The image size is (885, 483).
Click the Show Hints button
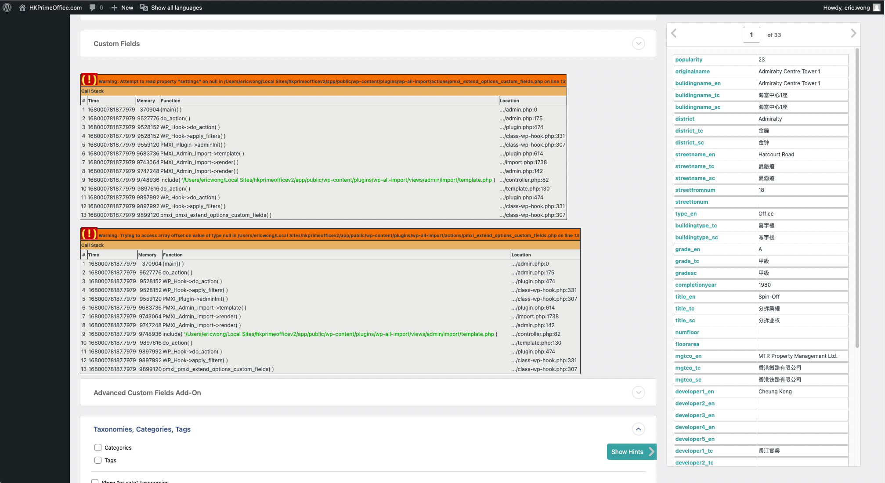coord(631,452)
